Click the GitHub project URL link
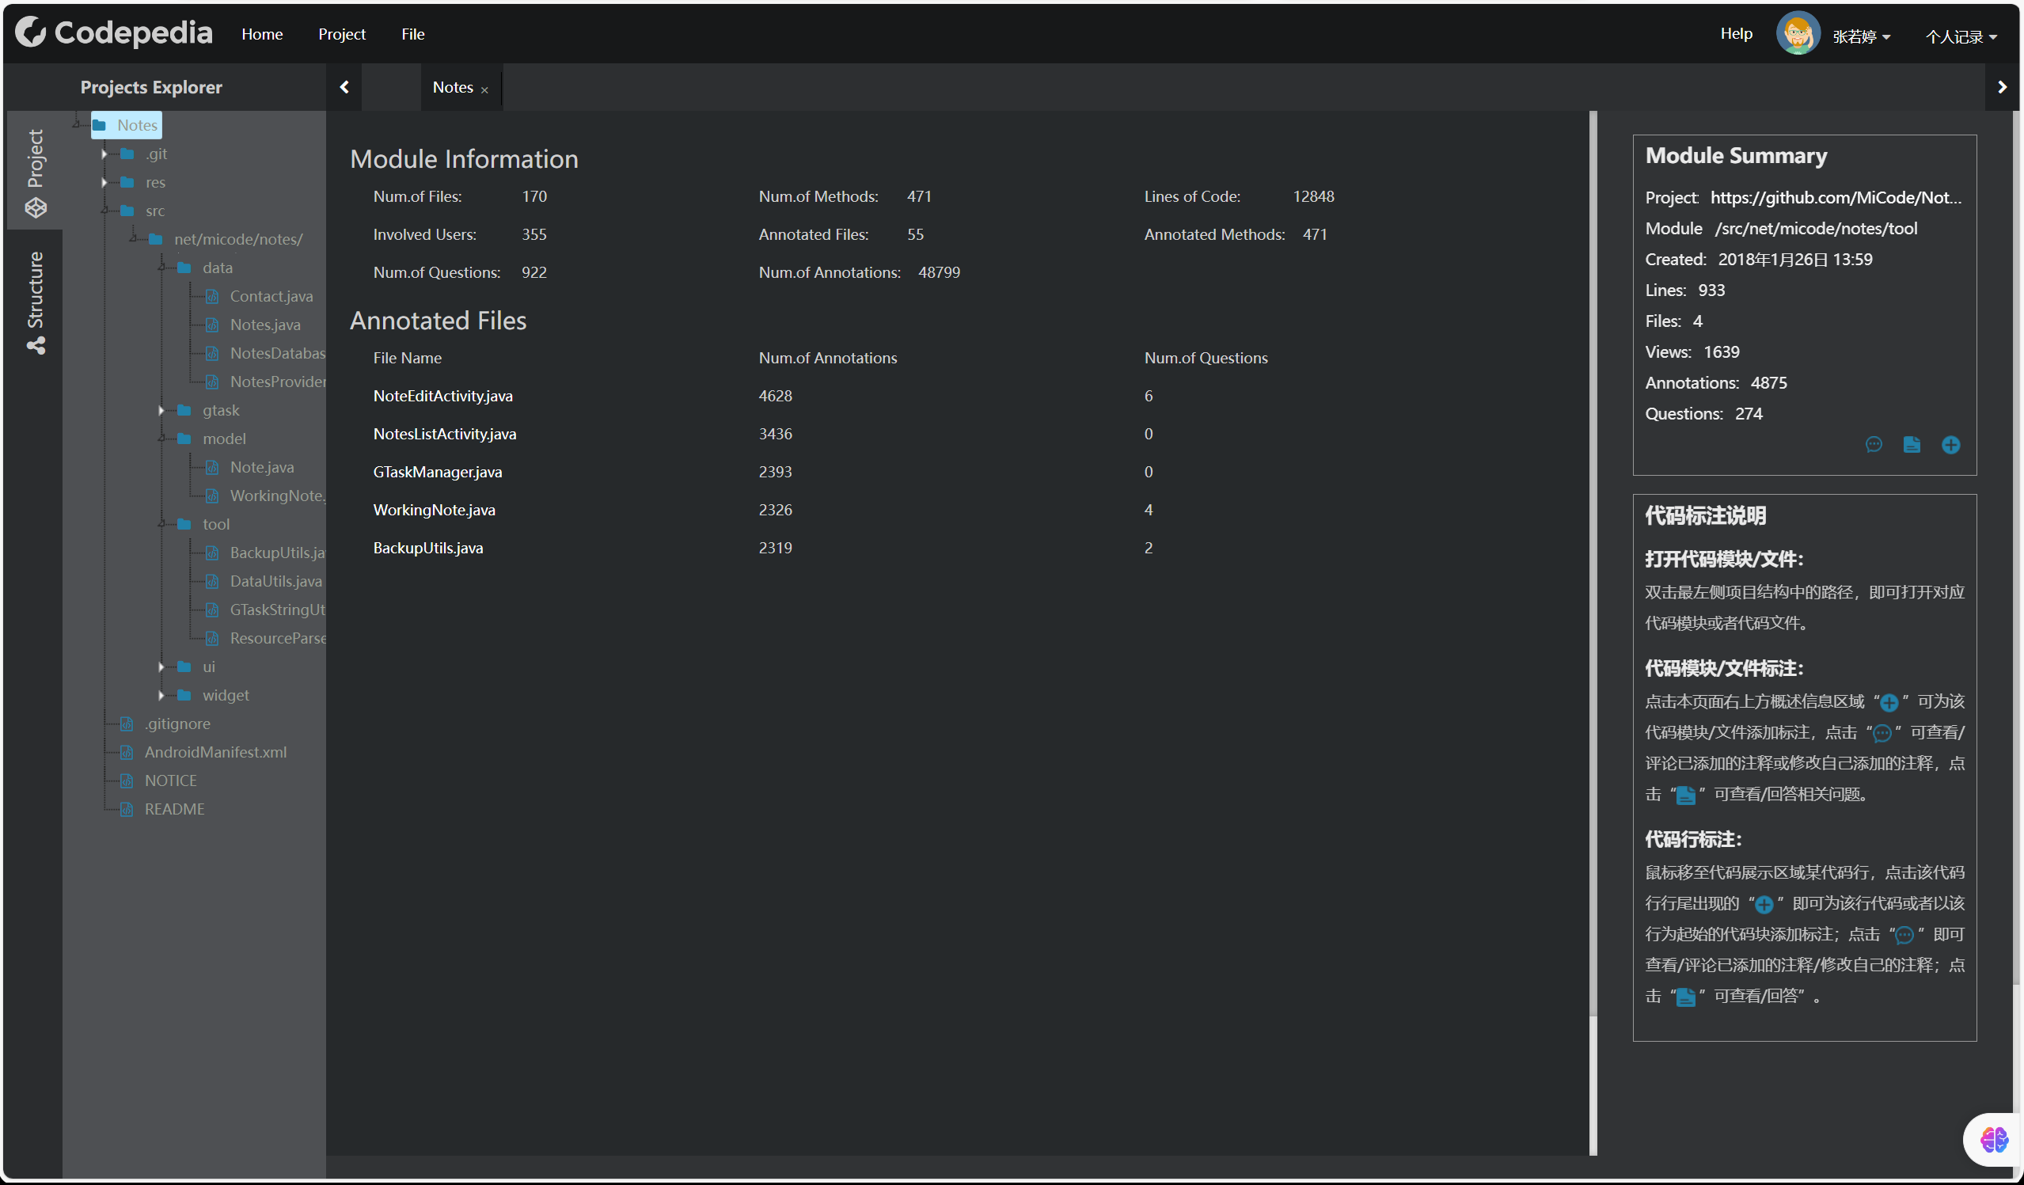This screenshot has height=1185, width=2024. click(x=1835, y=197)
